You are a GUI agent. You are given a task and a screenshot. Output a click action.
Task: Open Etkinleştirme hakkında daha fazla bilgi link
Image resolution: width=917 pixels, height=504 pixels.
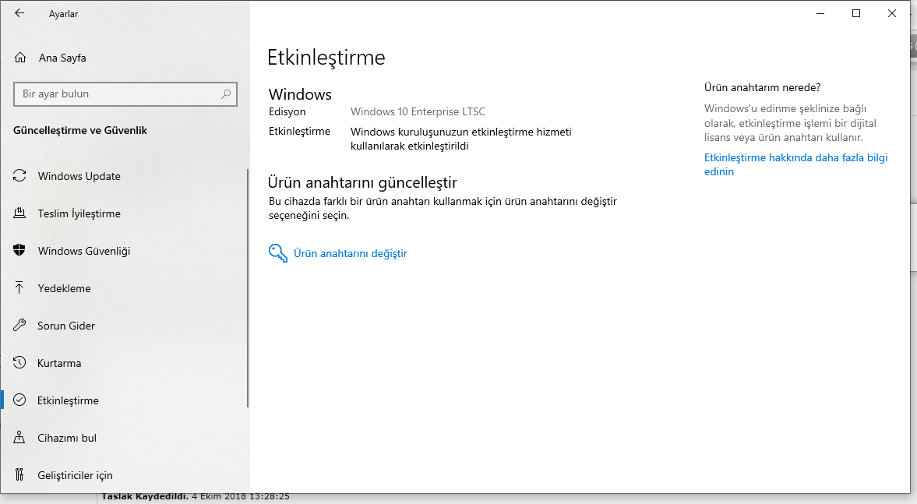coord(795,164)
